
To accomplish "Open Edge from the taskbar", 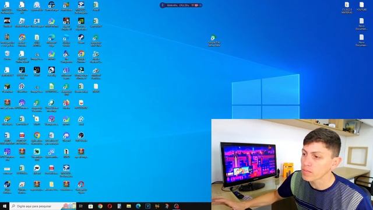I will 138,206.
